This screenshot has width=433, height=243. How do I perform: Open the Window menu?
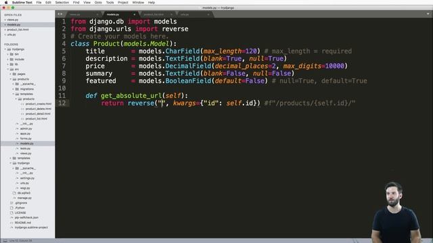[138, 3]
